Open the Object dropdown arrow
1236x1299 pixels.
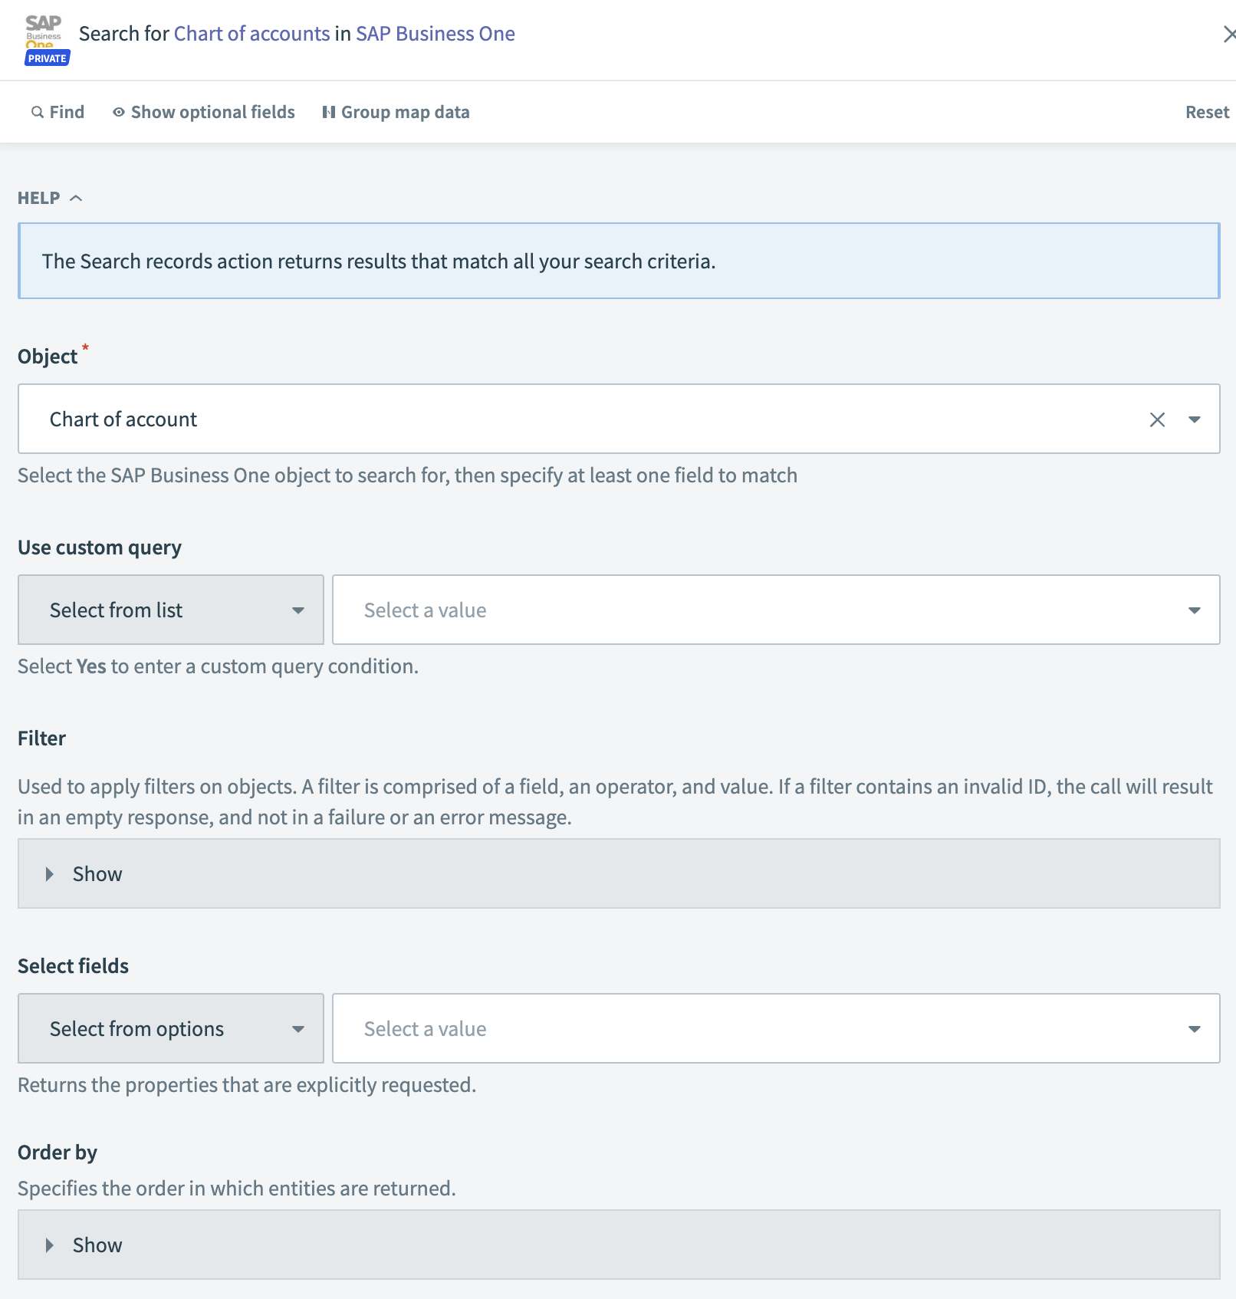(x=1194, y=419)
